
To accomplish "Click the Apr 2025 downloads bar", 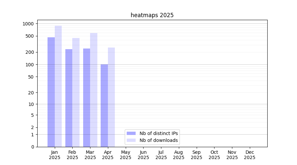I will click(111, 97).
